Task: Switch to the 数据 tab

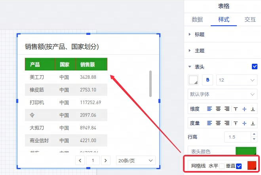Action: (x=197, y=19)
